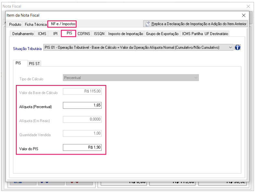Image resolution: width=256 pixels, height=193 pixels.
Task: Switch to the IPI tab
Action: pos(55,34)
